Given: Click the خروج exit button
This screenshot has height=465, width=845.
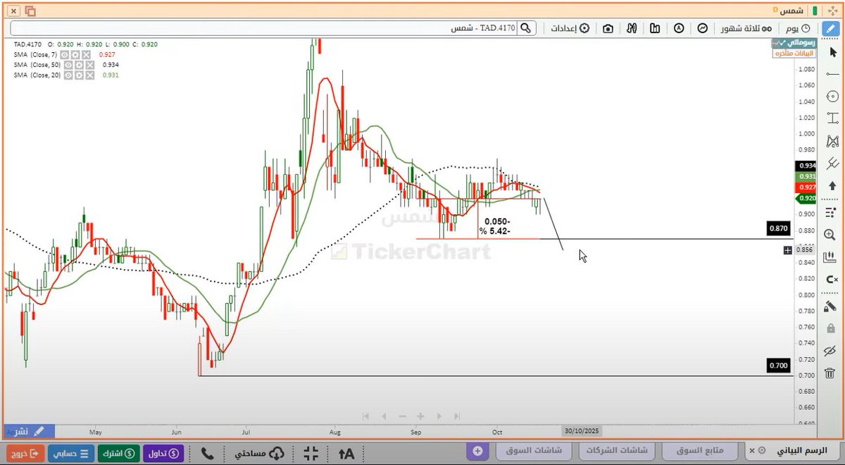Looking at the screenshot, I should 26,452.
